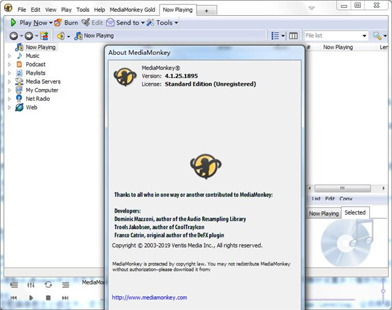
Task: Go back with the Back navigation arrow
Action: point(14,36)
